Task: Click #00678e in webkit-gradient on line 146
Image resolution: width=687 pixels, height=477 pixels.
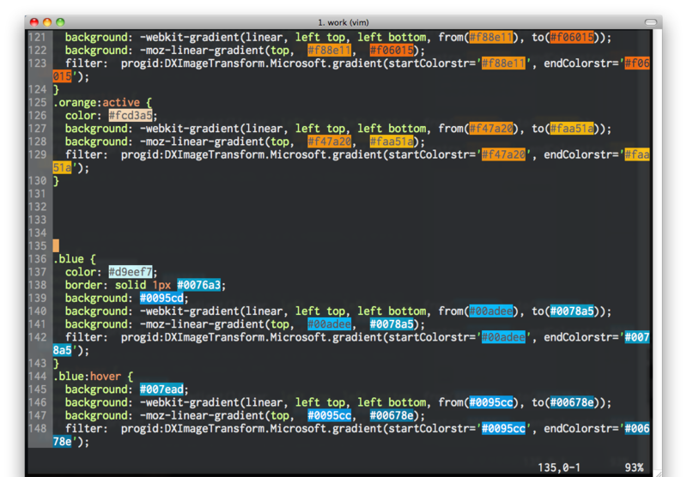Action: pyautogui.click(x=572, y=402)
